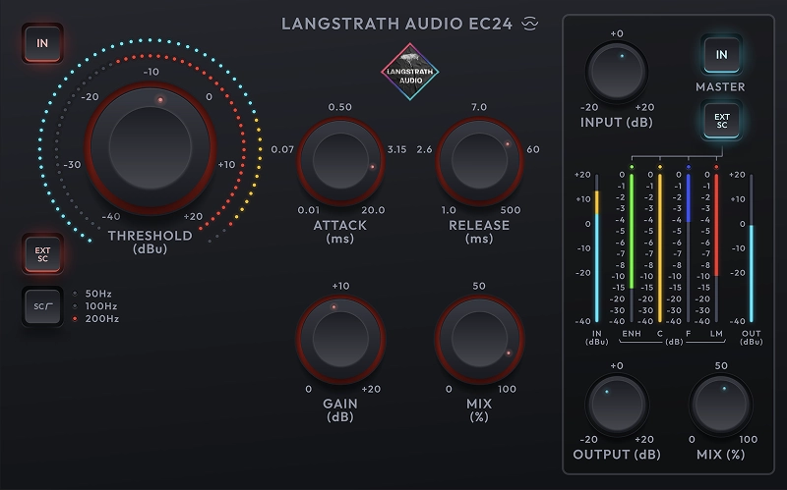
Task: Click the yellow indicator dot above C meter
Action: (x=659, y=167)
